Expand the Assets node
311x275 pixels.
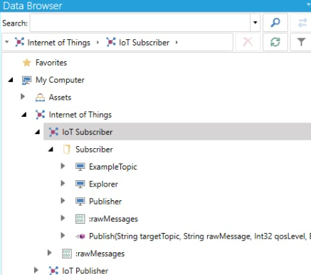pos(23,96)
